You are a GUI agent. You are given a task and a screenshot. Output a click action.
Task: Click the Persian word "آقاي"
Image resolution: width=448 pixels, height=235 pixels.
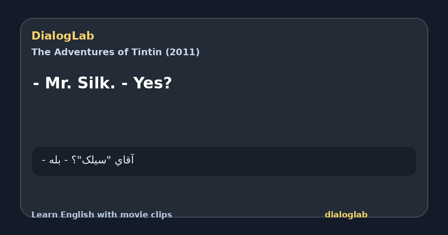click(x=124, y=160)
